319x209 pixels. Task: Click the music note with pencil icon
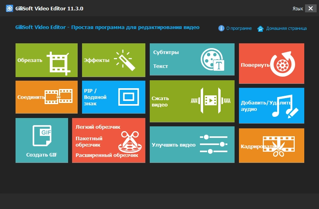[x=285, y=106]
